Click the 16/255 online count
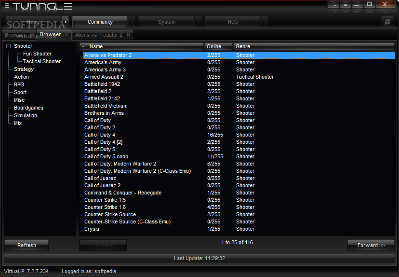 [x=215, y=135]
